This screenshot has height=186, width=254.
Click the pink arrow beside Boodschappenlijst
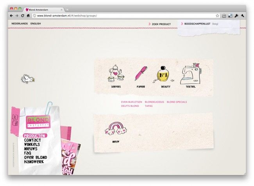182,24
